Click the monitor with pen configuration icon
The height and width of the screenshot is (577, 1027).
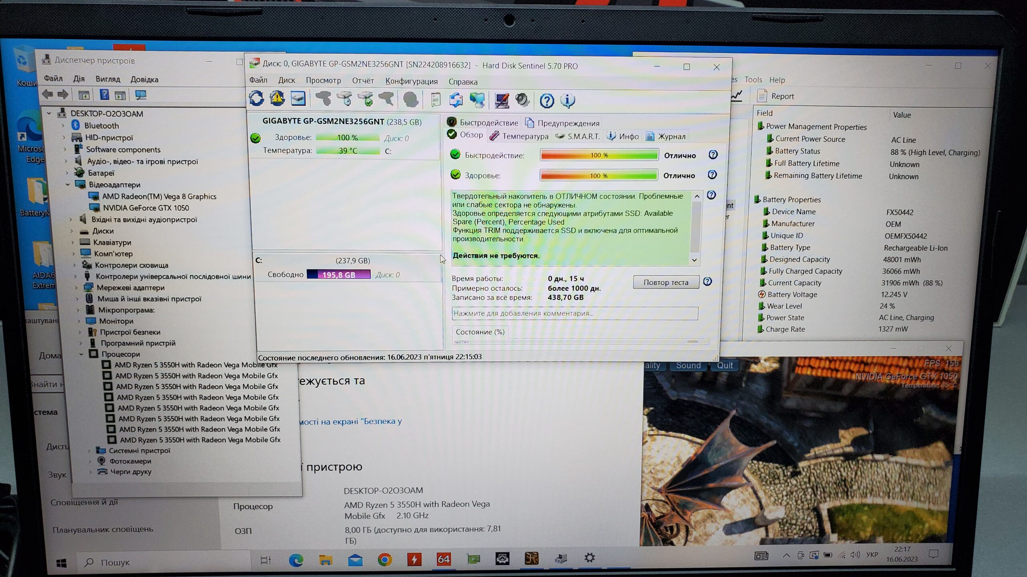click(x=501, y=100)
